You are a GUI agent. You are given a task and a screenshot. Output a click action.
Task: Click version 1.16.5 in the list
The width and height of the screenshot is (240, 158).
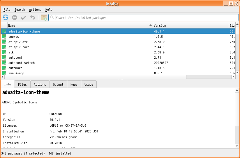[159, 68]
